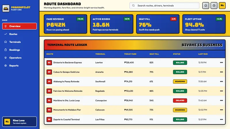Open Terminals in the sidebar
230x129 pixels.
[20, 42]
